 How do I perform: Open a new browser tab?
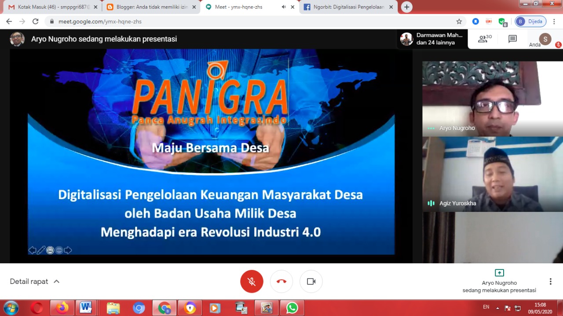(x=406, y=7)
